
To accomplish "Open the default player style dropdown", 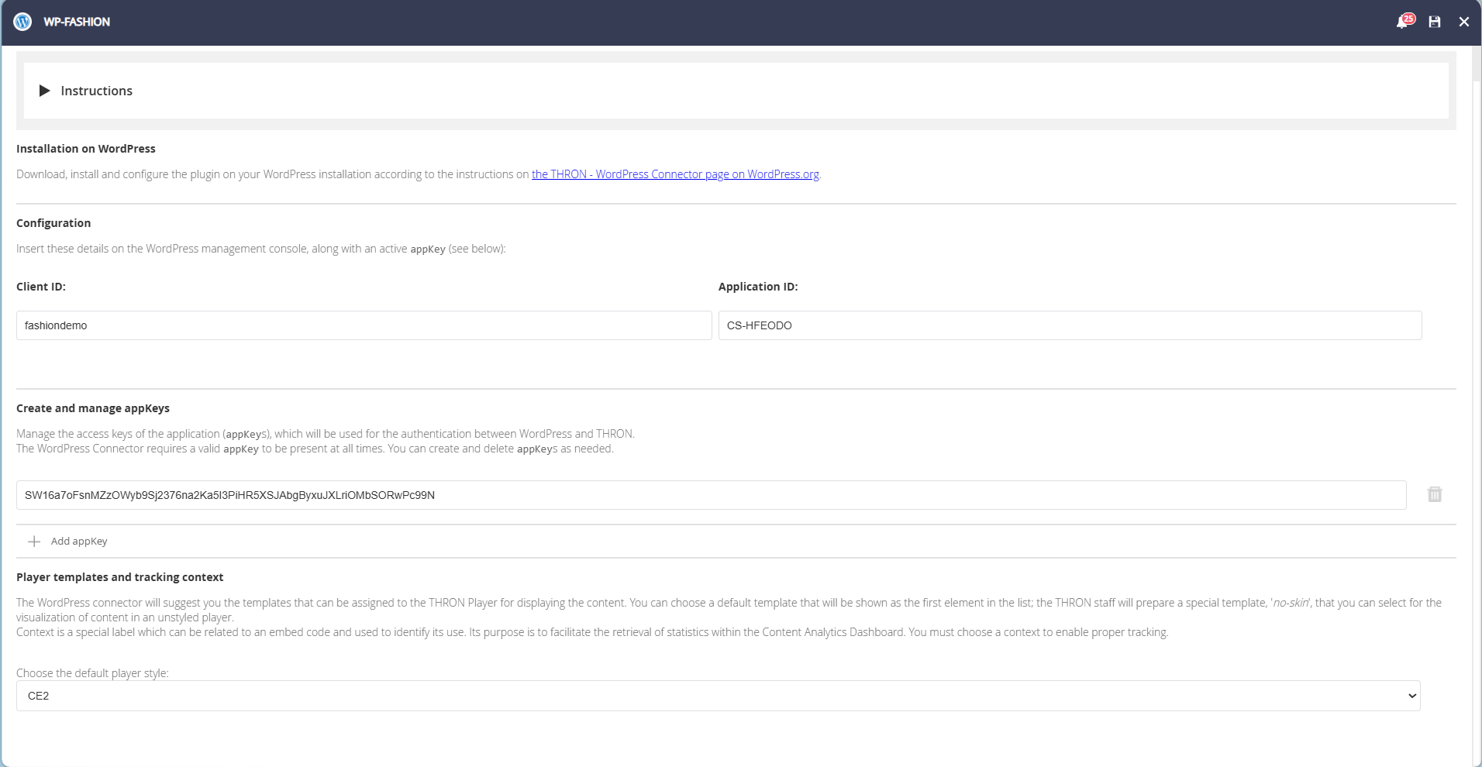I will (718, 696).
